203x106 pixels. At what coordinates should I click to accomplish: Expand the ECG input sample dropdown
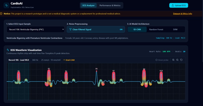[36, 29]
